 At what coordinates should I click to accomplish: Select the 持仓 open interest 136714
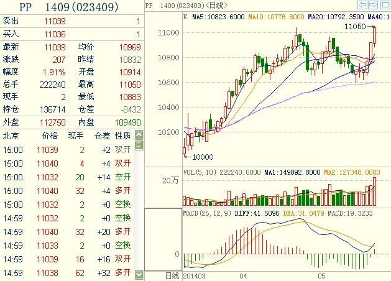click(x=53, y=109)
